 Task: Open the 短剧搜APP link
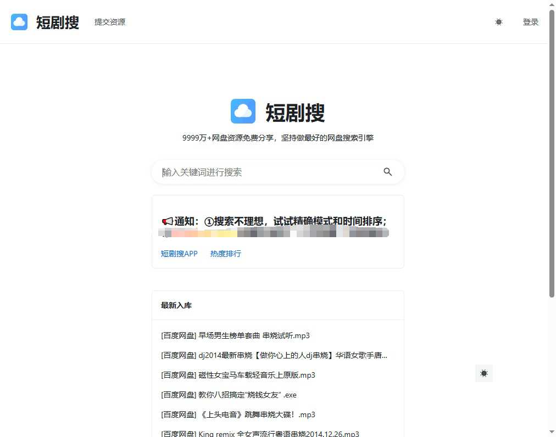[x=179, y=254]
